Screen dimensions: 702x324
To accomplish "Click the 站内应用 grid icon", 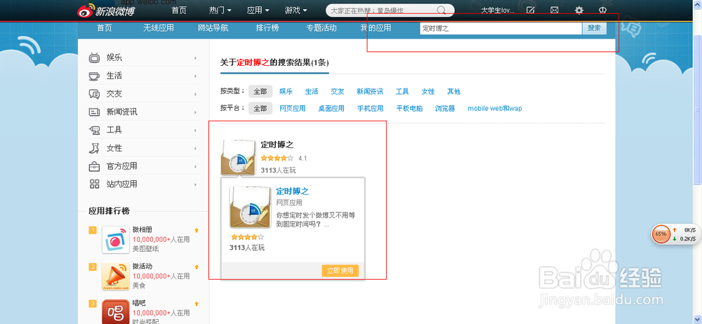I will (x=95, y=184).
